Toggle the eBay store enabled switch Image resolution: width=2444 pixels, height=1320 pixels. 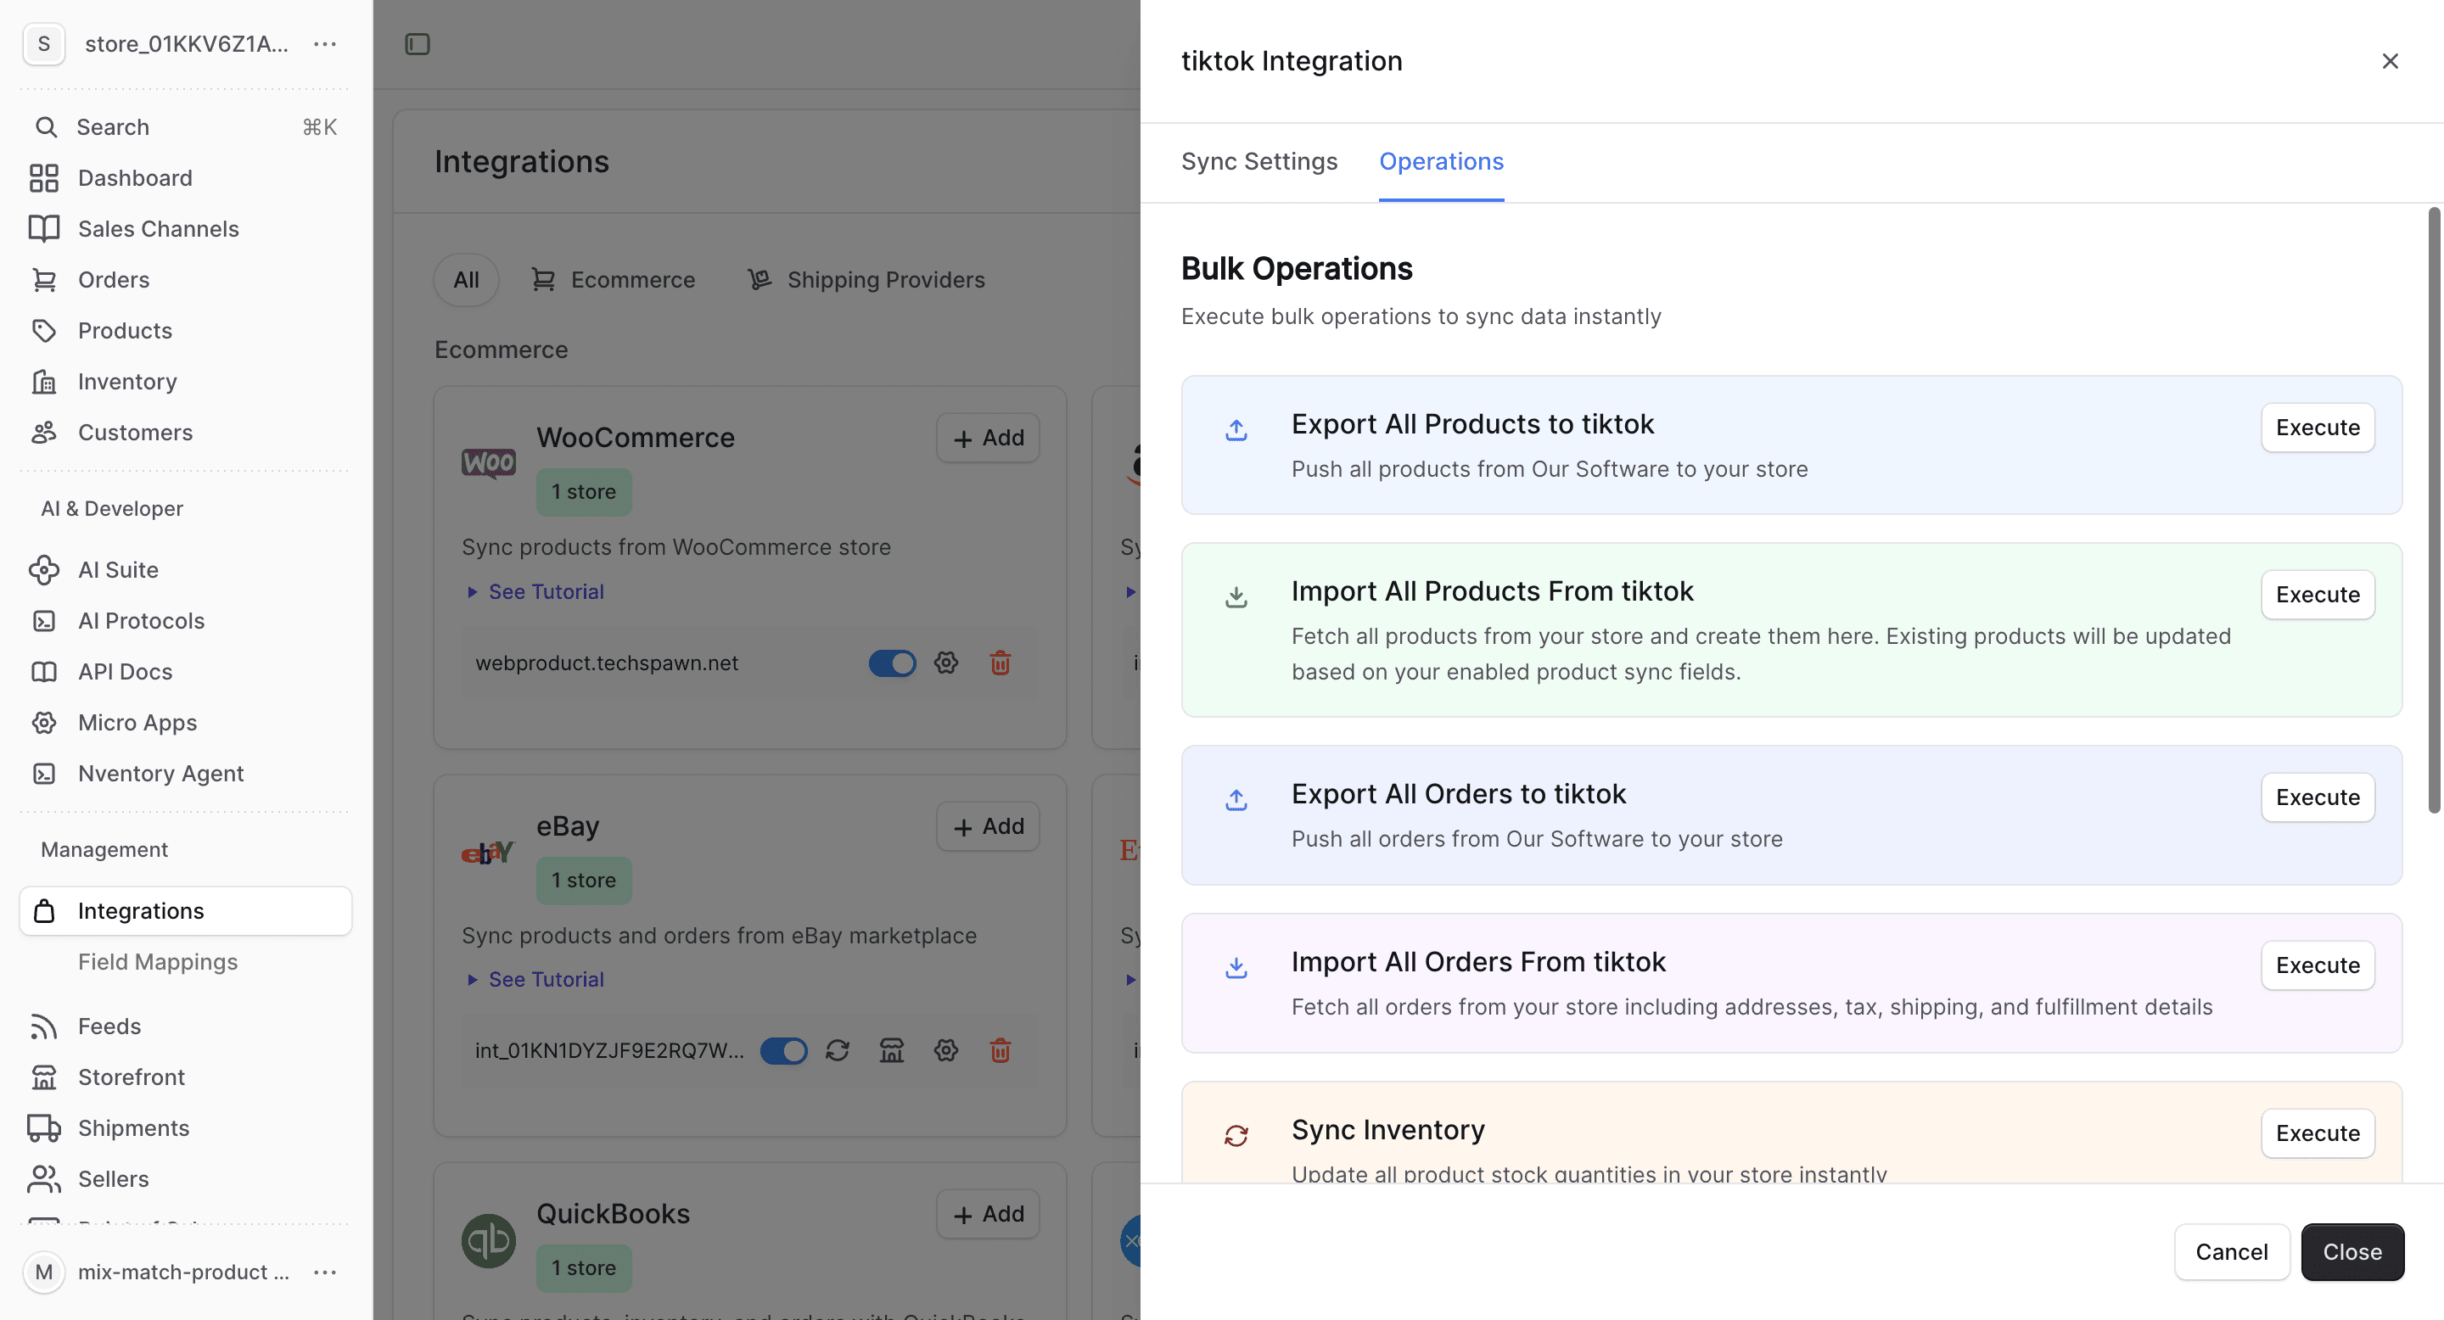point(783,1051)
